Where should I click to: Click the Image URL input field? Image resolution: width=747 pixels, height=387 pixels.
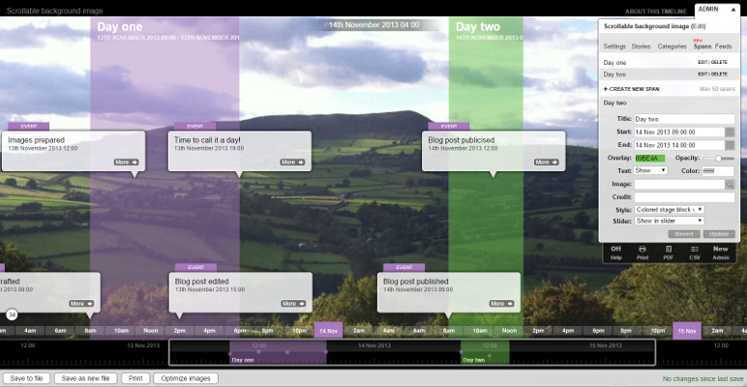tap(679, 185)
